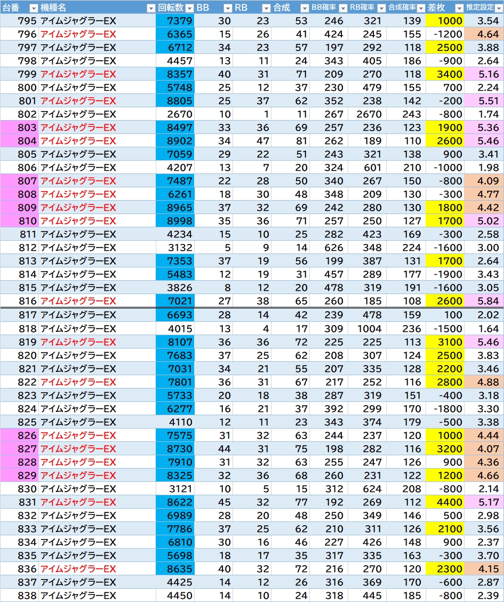
Task: Open the 差枚 column filter dropdown
Action: tap(459, 8)
